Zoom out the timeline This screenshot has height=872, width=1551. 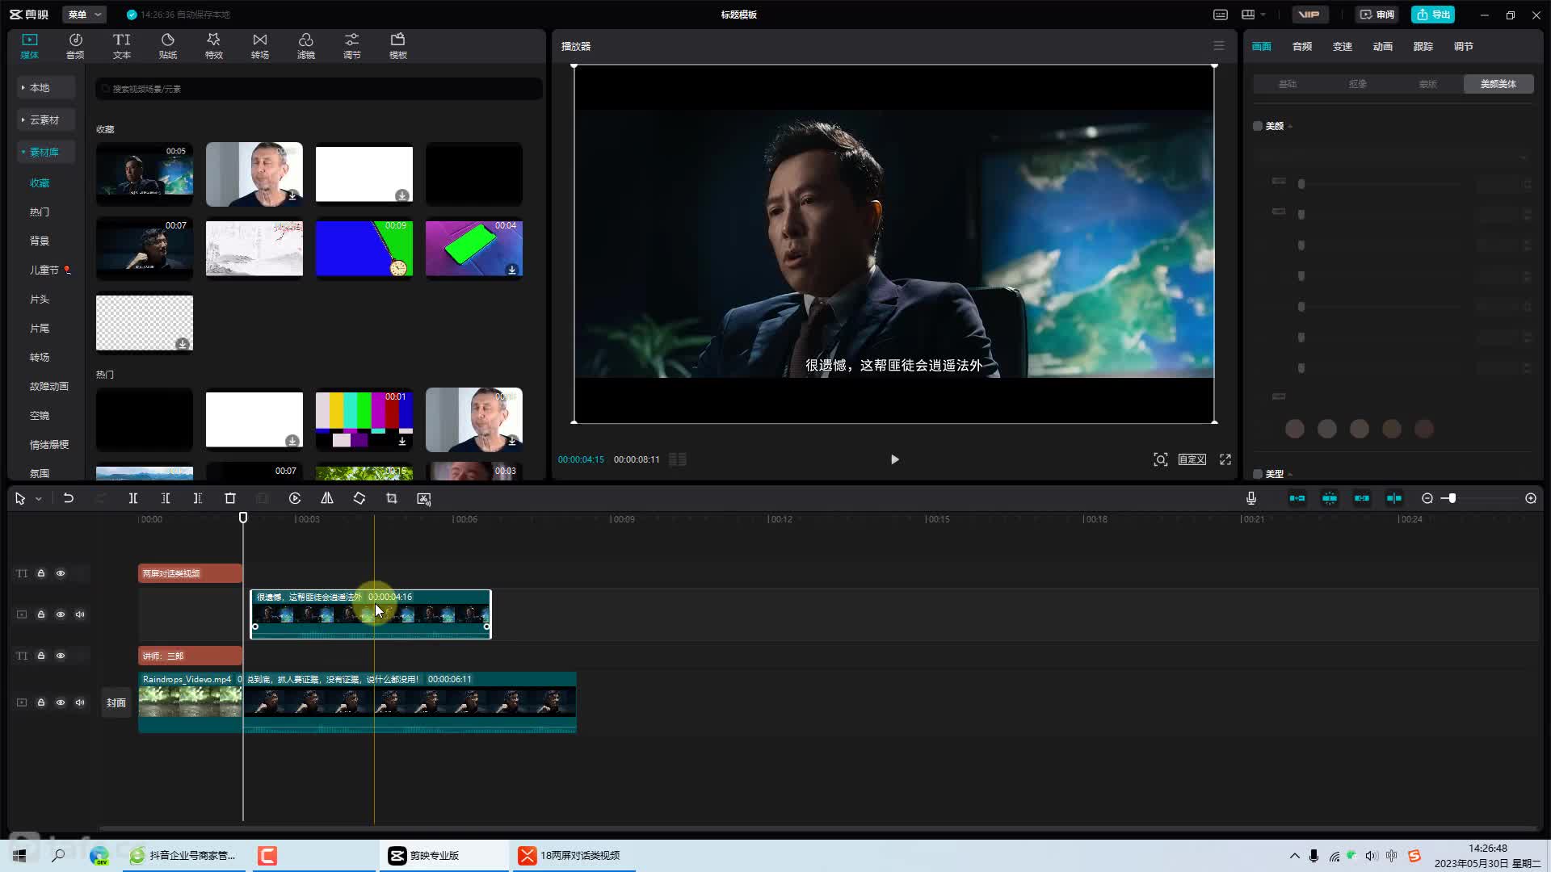tap(1427, 499)
